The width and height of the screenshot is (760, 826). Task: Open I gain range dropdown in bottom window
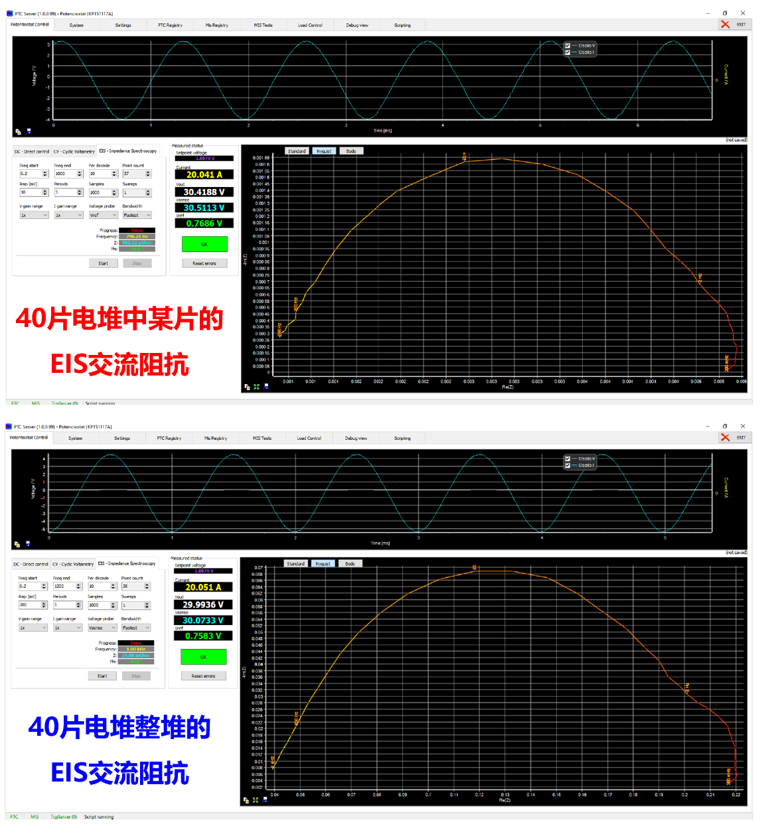67,628
